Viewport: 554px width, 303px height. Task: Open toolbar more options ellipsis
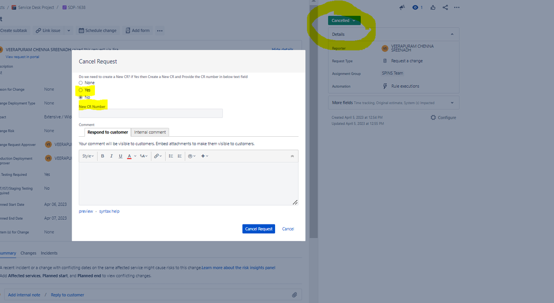(160, 30)
